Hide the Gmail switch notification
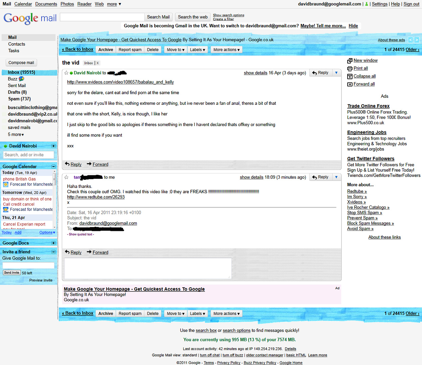 click(353, 26)
